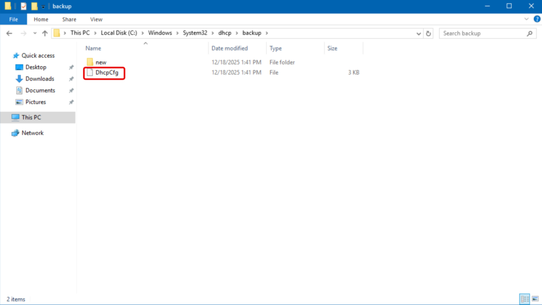Click the Refresh button beside the address bar

428,33
